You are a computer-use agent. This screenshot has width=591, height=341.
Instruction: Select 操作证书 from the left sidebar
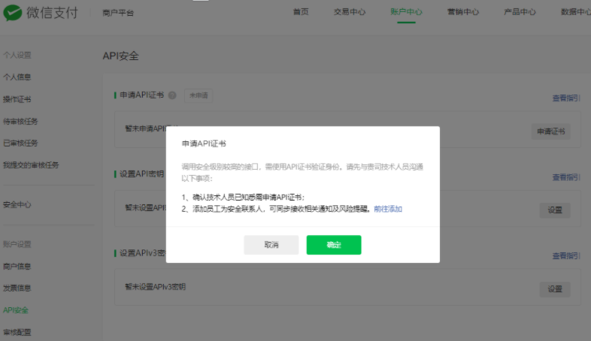click(x=17, y=99)
